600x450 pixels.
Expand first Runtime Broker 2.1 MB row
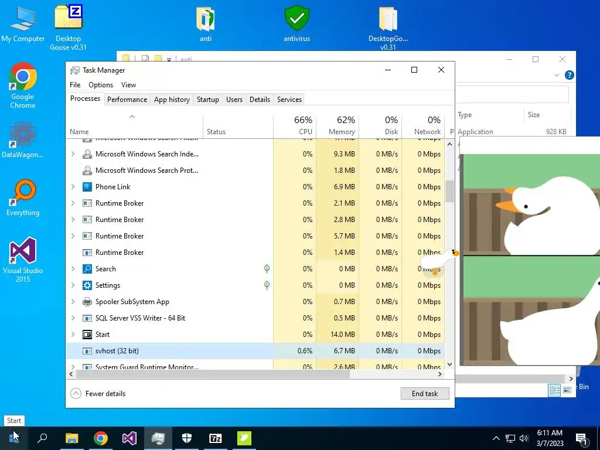[x=73, y=203]
